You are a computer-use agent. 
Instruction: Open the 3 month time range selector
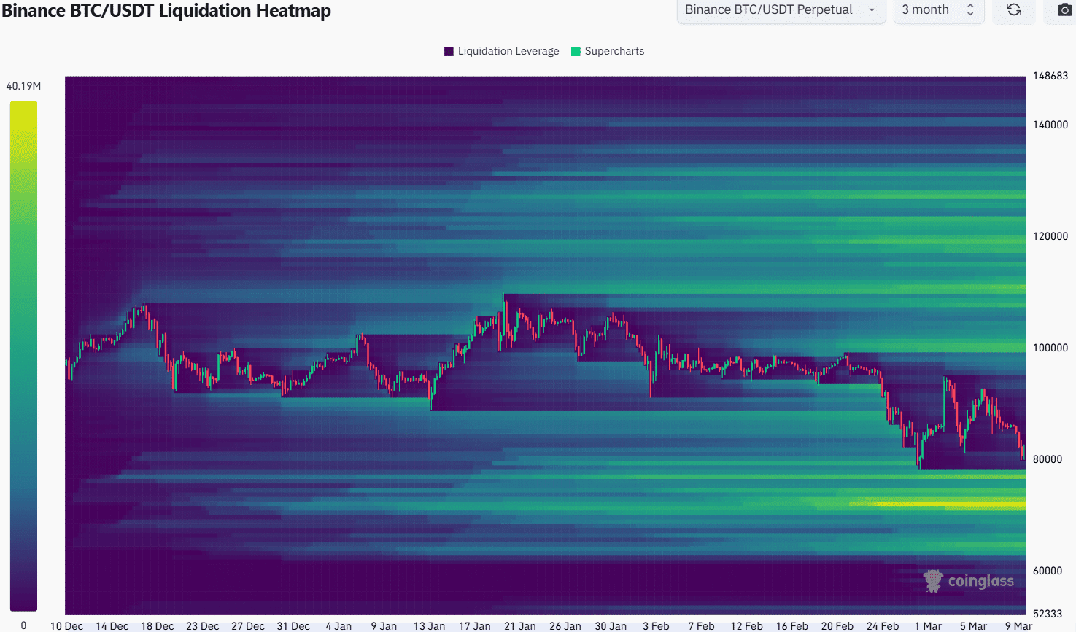click(x=939, y=10)
